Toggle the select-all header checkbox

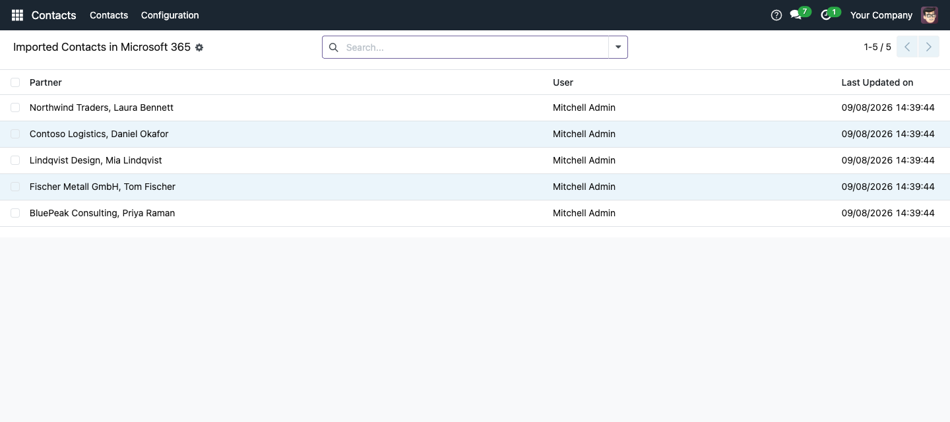(15, 82)
